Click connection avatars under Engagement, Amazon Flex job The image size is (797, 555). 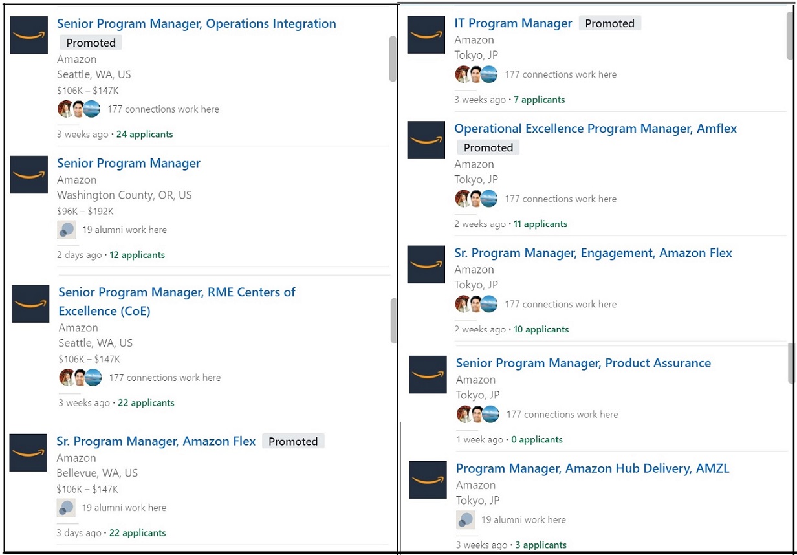pyautogui.click(x=476, y=304)
